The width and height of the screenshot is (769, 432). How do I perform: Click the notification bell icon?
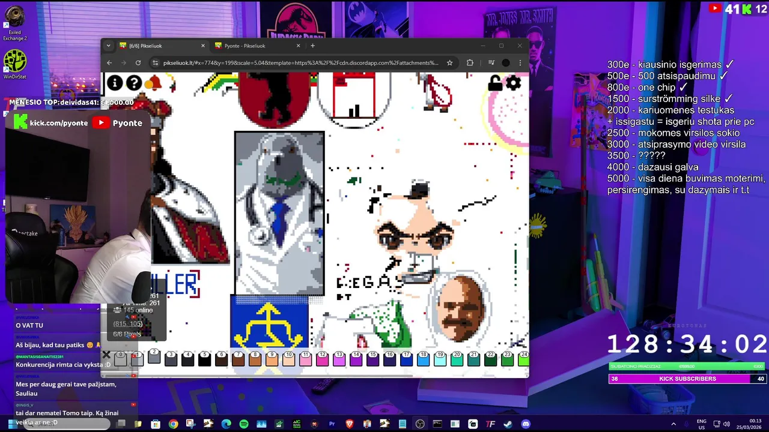coord(153,83)
